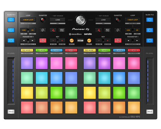This screenshot has height=129, width=161.
Task: Click the silver rotary selector knob
Action: 80,20
